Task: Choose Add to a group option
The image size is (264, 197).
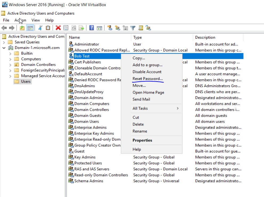Action: pyautogui.click(x=147, y=65)
